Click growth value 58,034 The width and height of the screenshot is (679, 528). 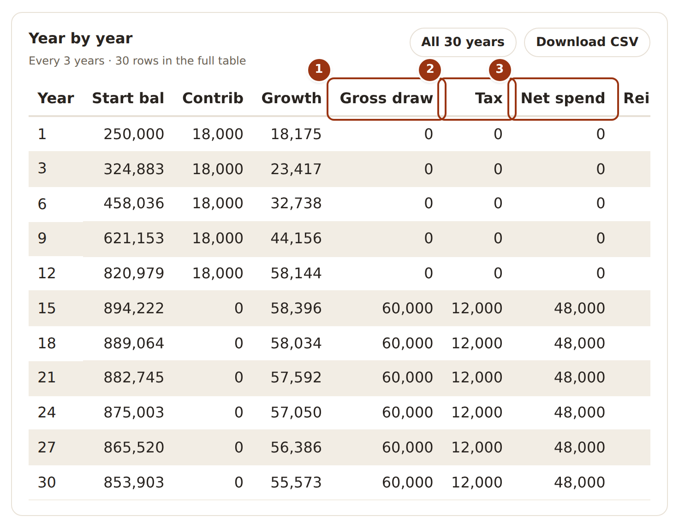point(296,343)
